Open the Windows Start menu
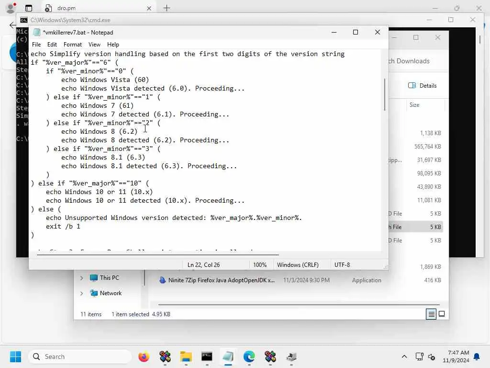 point(15,356)
